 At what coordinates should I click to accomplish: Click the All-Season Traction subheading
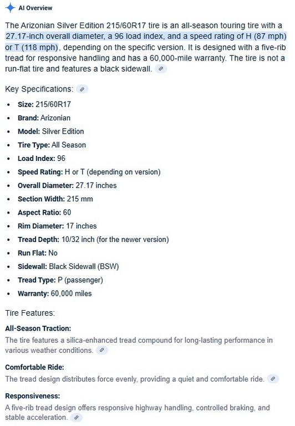38,328
